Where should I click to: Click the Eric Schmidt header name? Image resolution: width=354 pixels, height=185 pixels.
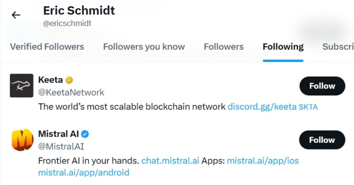79,11
